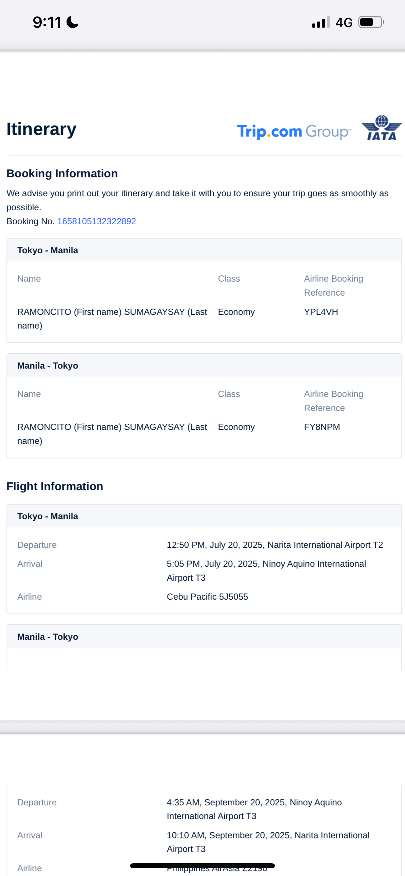Screen dimensions: 405x876
Task: Tap the 5:05 PM Ninoy Aquino arrival details
Action: tap(266, 570)
